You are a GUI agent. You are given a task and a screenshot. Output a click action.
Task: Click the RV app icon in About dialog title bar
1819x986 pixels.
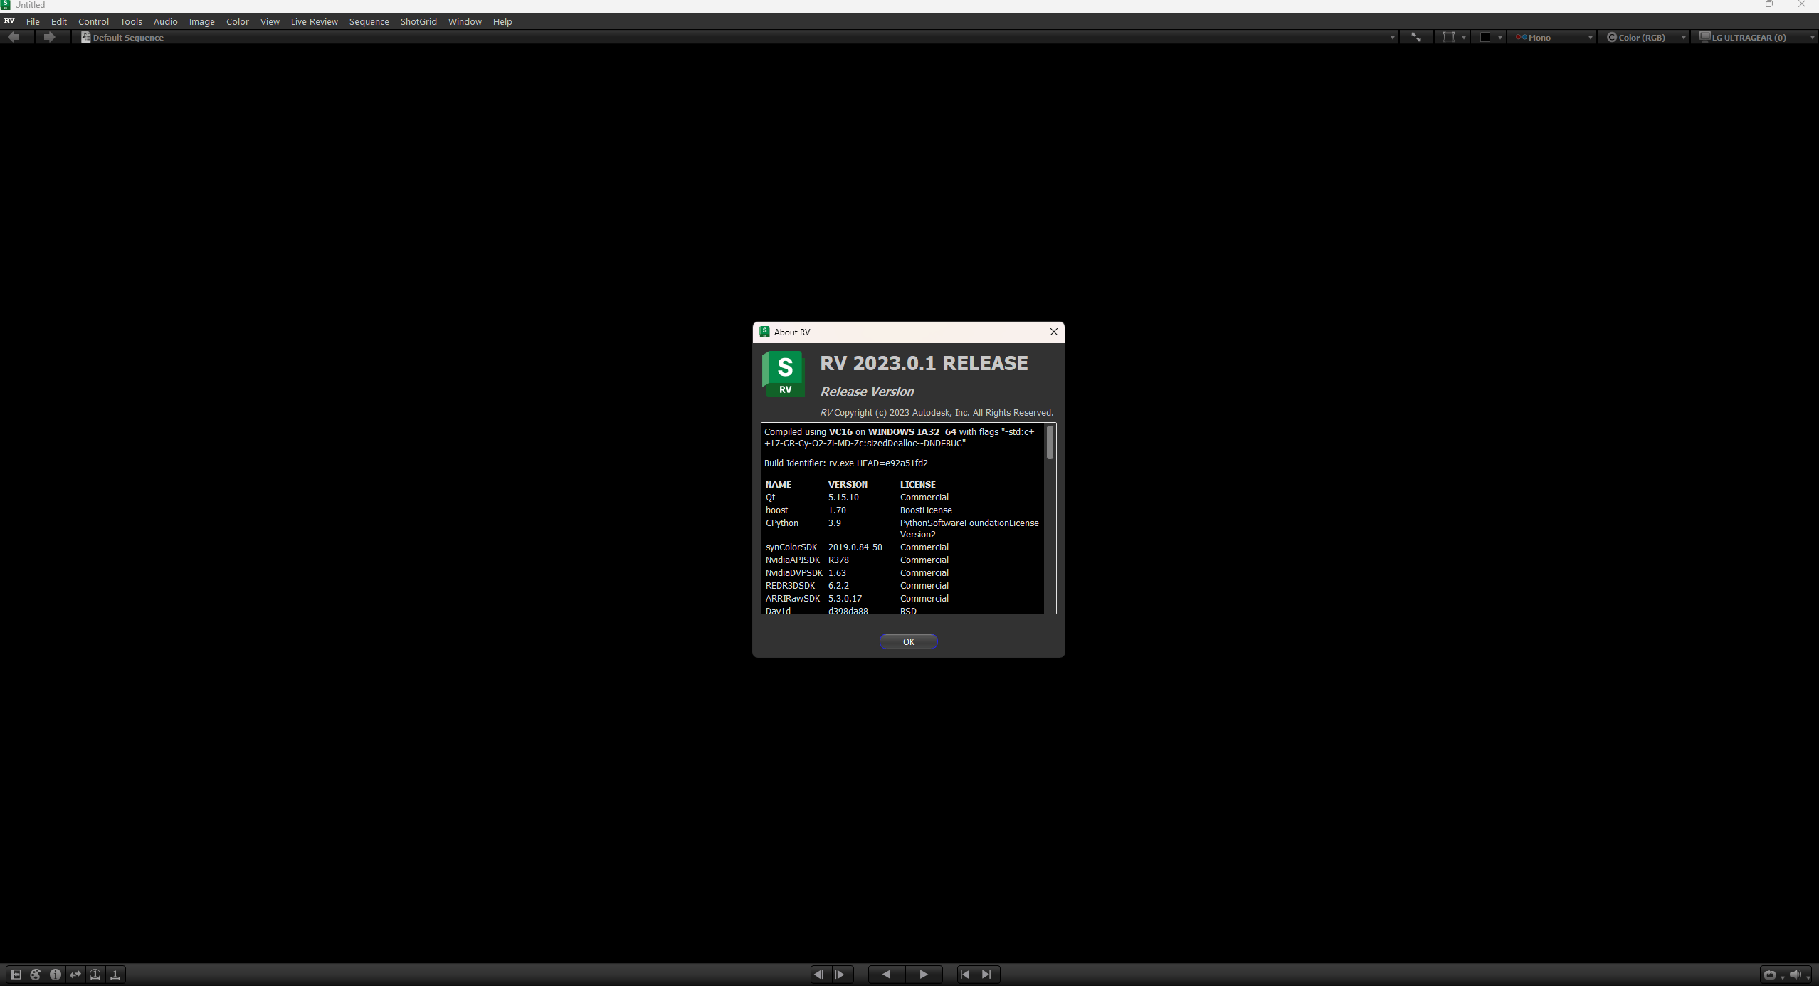[x=764, y=332]
